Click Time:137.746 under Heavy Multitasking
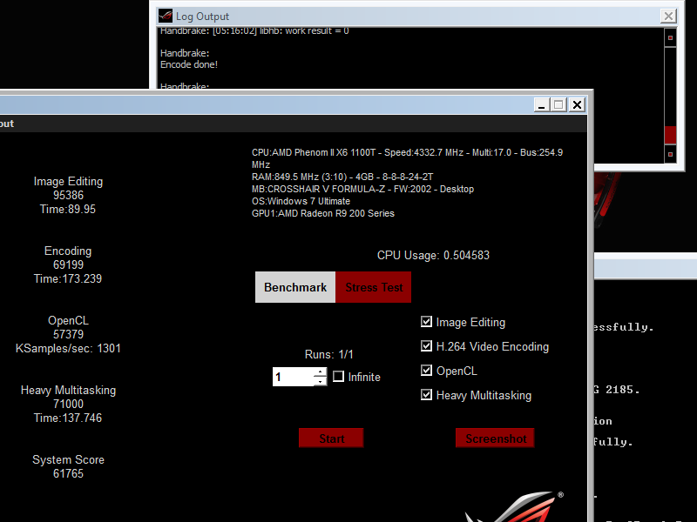The width and height of the screenshot is (697, 522). point(68,418)
